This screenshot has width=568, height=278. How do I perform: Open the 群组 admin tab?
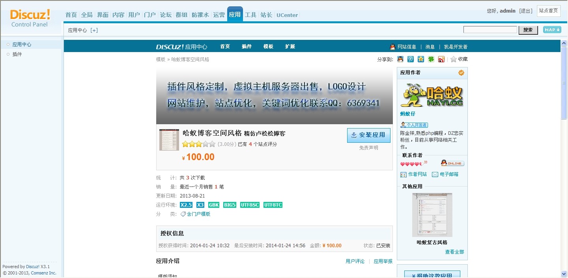[181, 15]
